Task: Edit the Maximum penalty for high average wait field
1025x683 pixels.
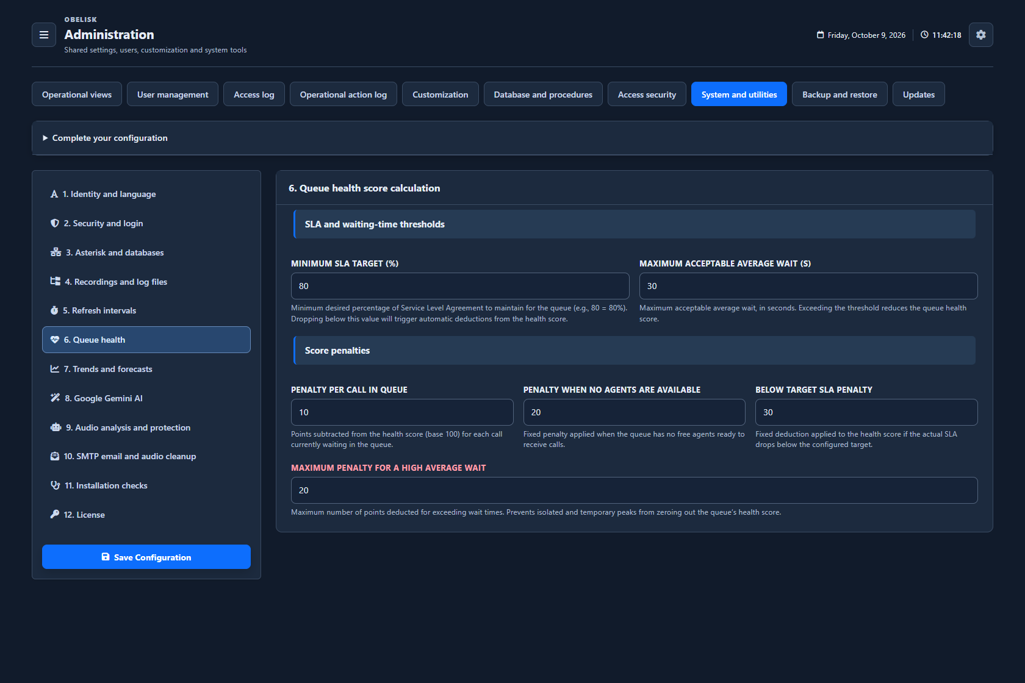Action: point(635,490)
